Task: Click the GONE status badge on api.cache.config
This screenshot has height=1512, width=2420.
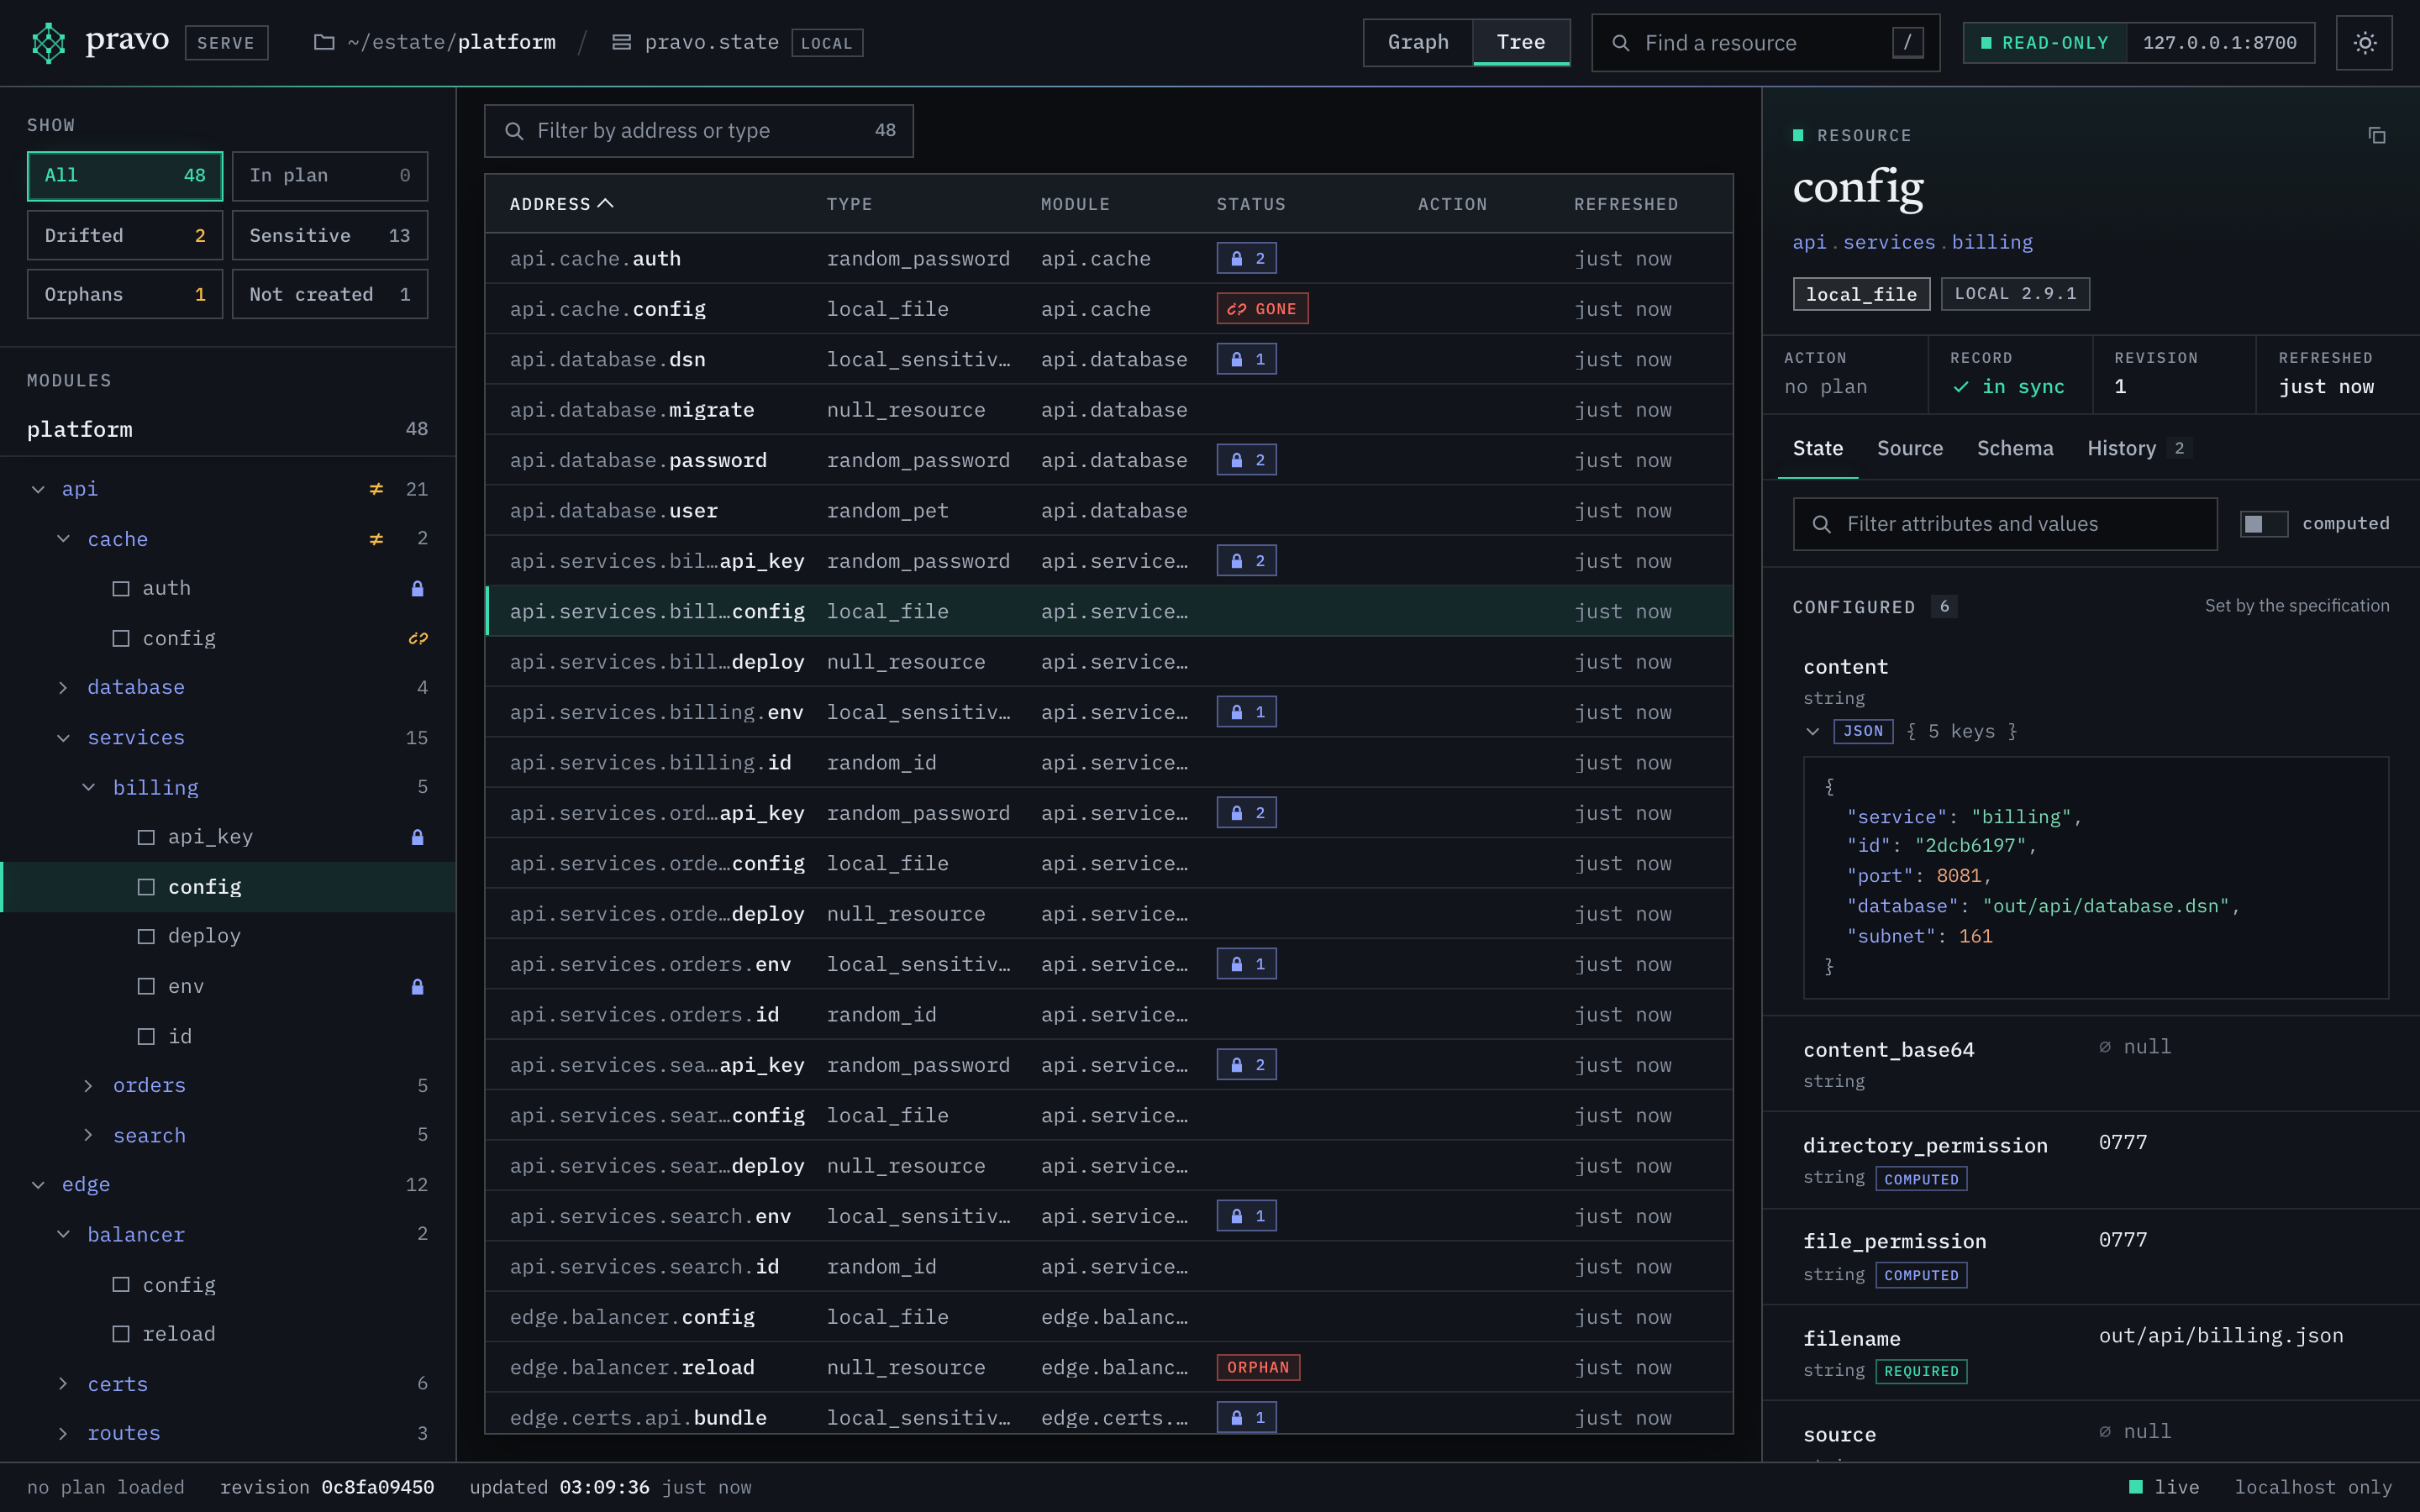Action: pyautogui.click(x=1262, y=309)
